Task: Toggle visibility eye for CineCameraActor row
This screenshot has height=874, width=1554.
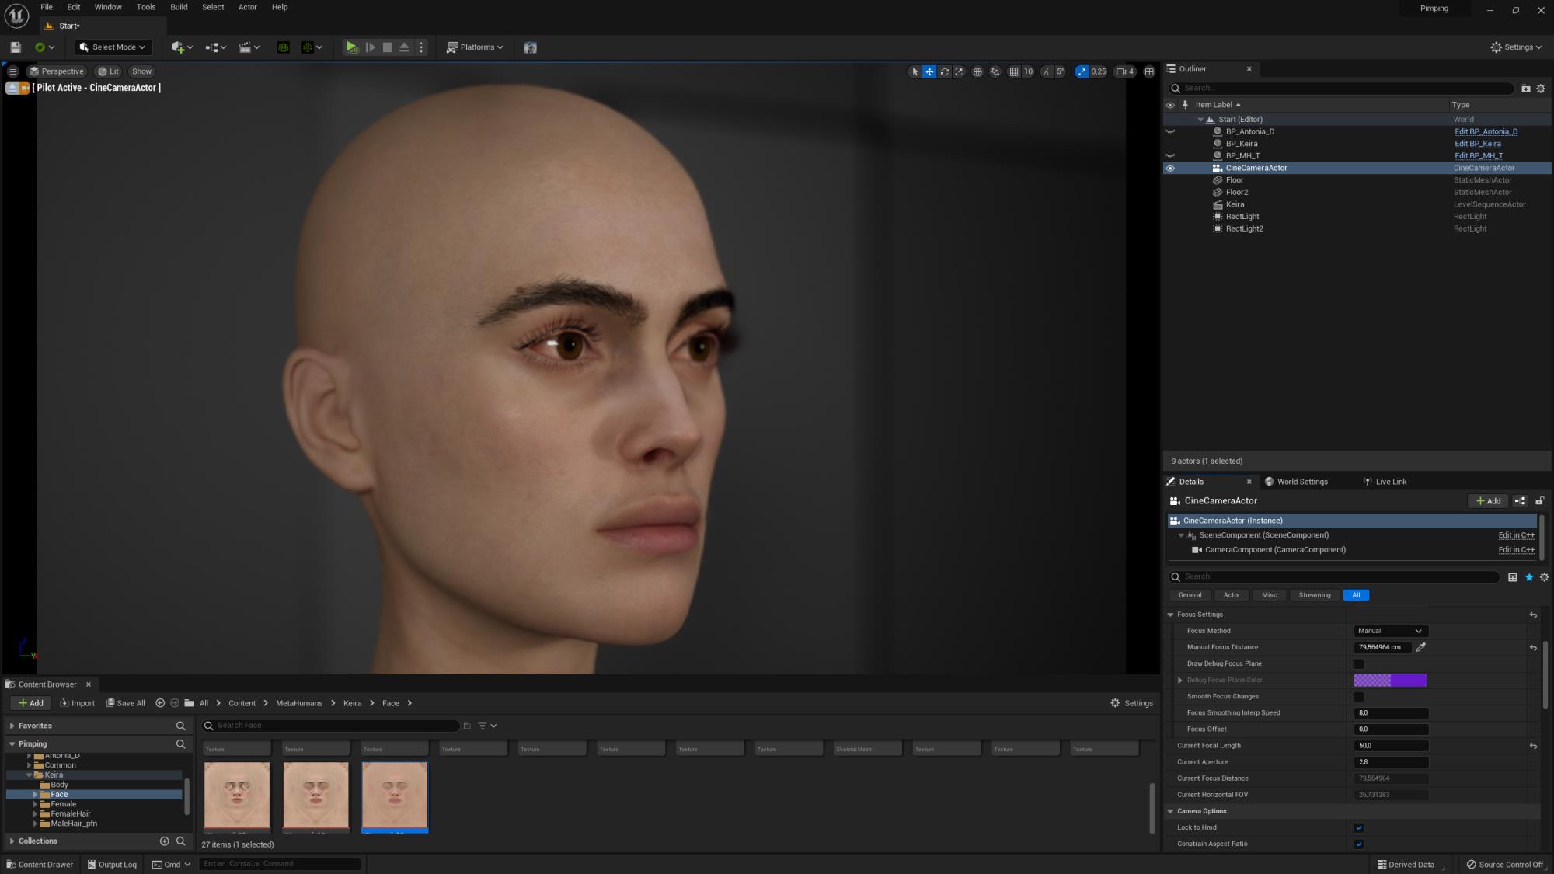Action: click(1170, 168)
